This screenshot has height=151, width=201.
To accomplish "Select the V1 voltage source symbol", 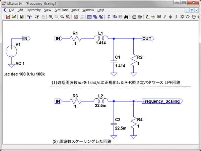I will click(11, 51).
